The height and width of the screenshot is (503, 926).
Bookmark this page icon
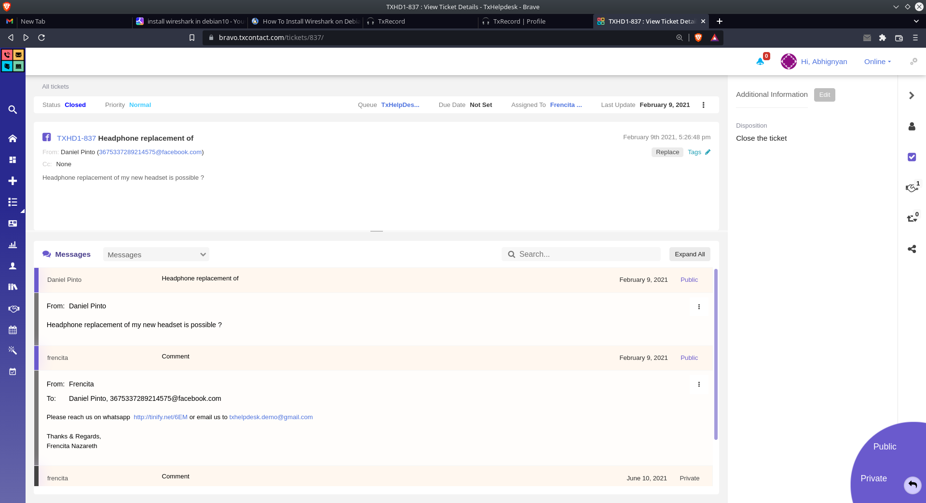[192, 38]
